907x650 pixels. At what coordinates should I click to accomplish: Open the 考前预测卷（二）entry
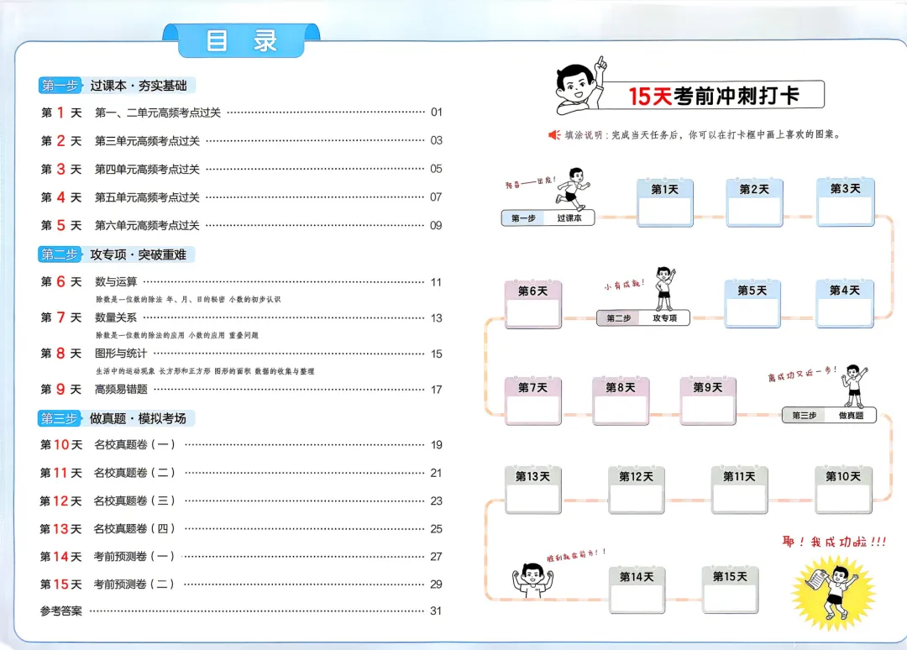241,584
